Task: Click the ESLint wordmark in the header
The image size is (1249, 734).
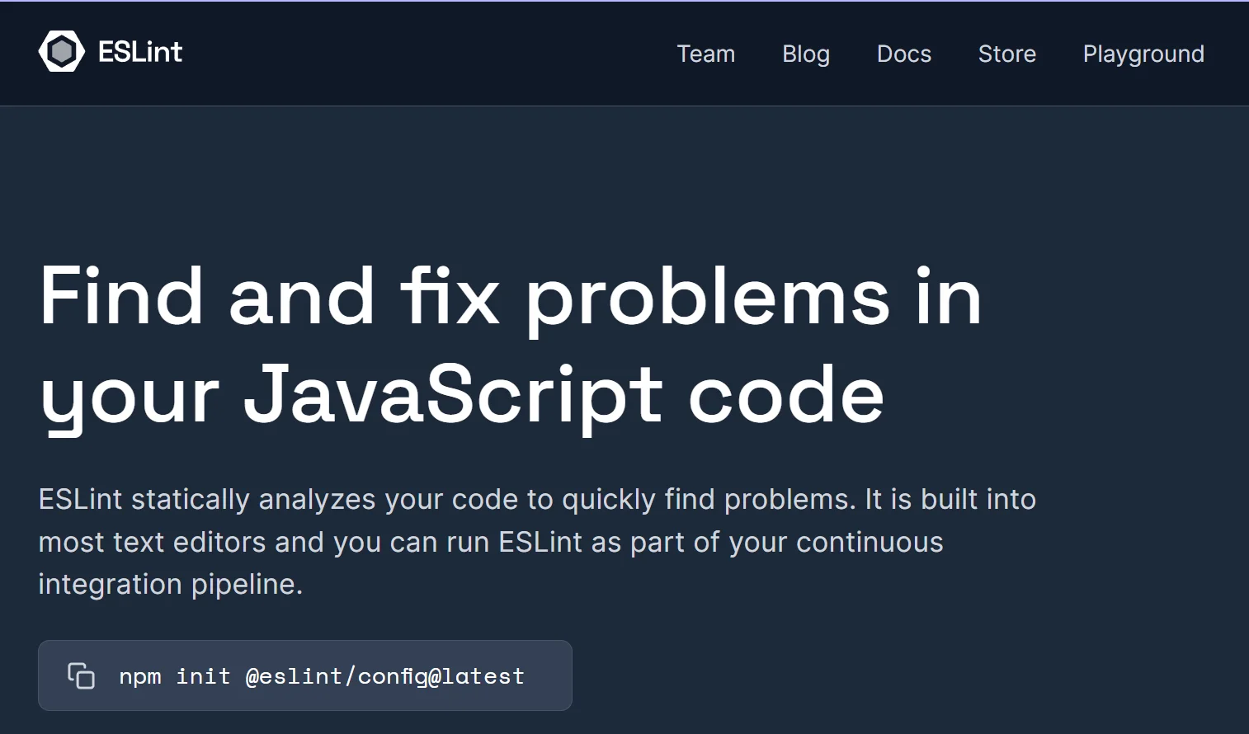Action: [x=140, y=52]
